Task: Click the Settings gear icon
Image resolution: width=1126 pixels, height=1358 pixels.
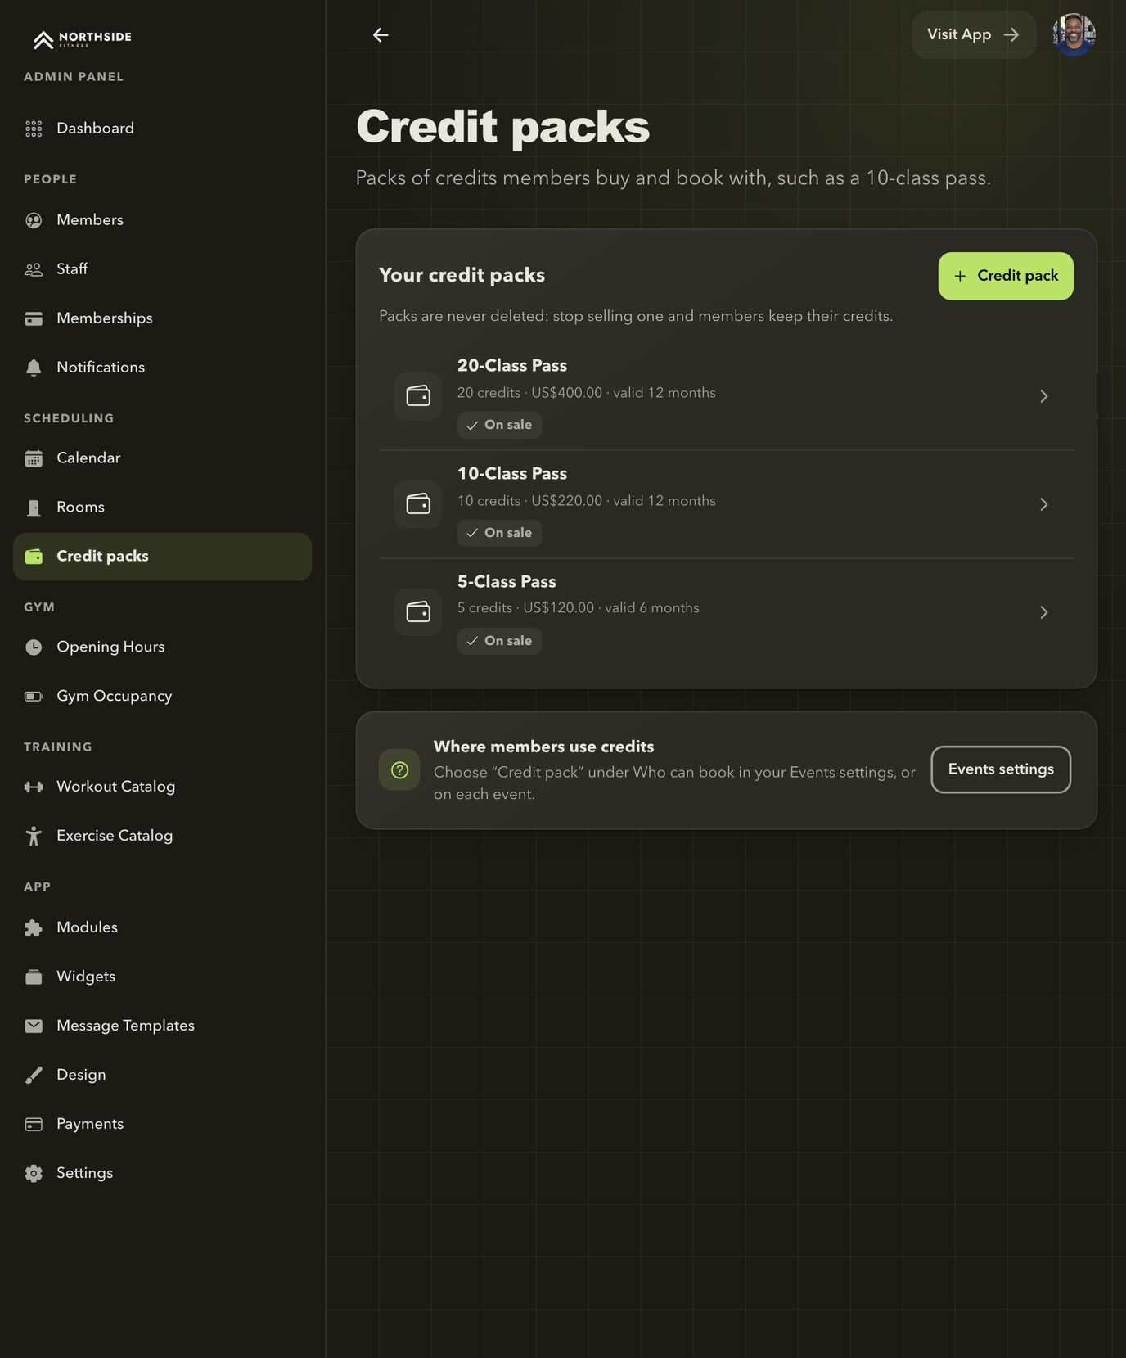Action: pos(34,1173)
